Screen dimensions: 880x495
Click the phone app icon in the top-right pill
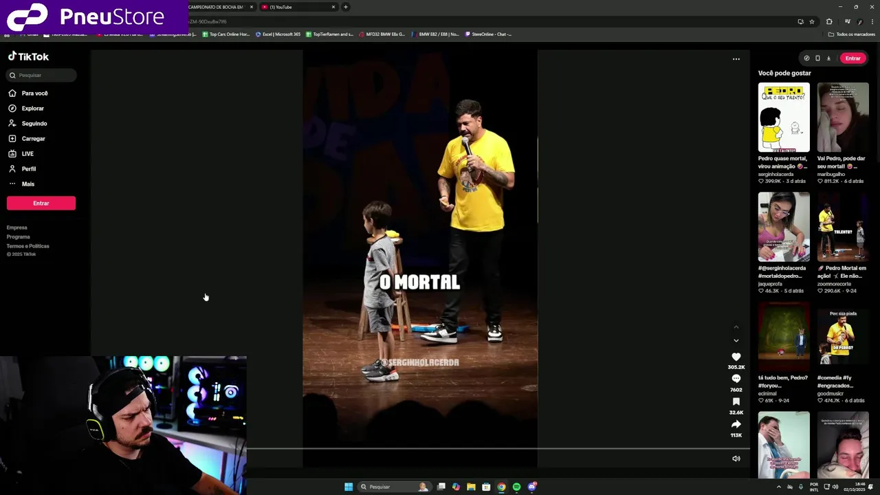point(817,58)
